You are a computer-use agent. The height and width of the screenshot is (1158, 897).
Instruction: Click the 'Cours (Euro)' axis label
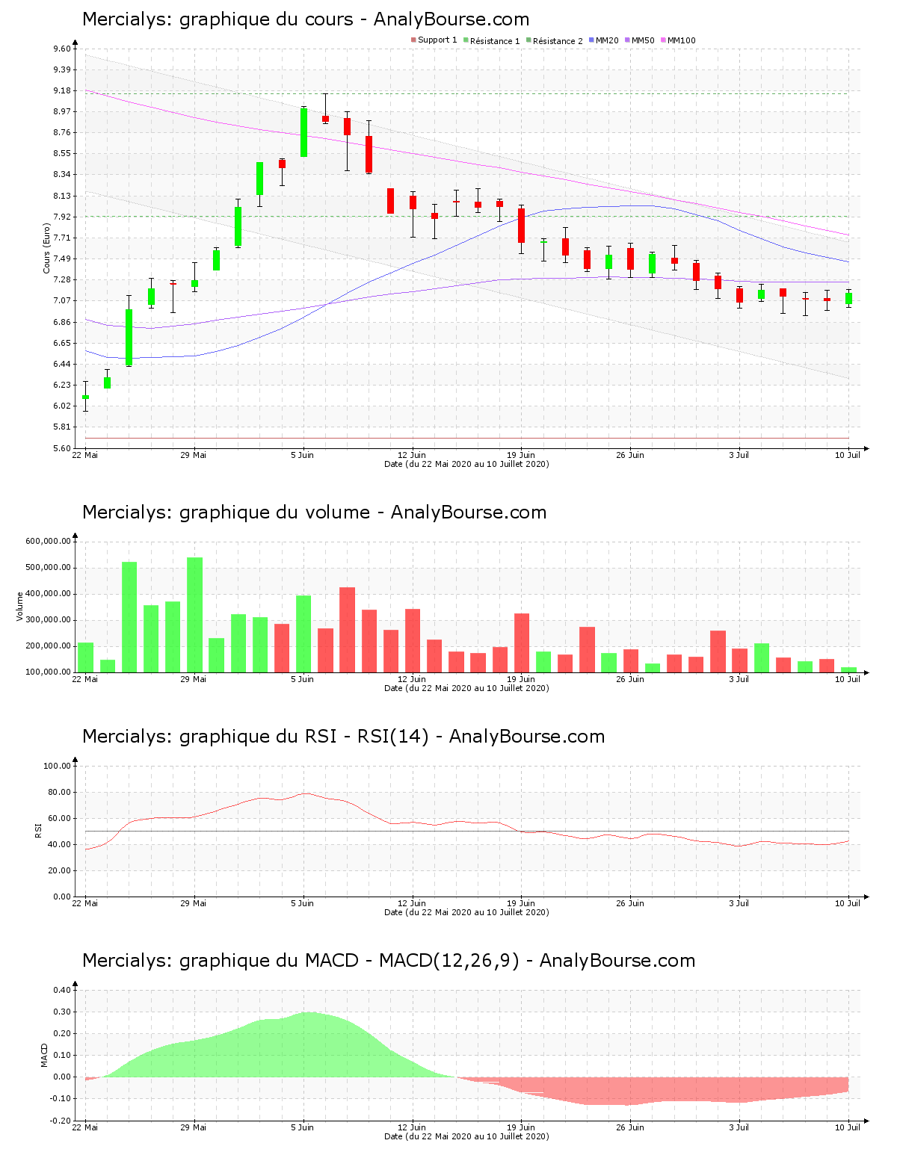tap(46, 249)
